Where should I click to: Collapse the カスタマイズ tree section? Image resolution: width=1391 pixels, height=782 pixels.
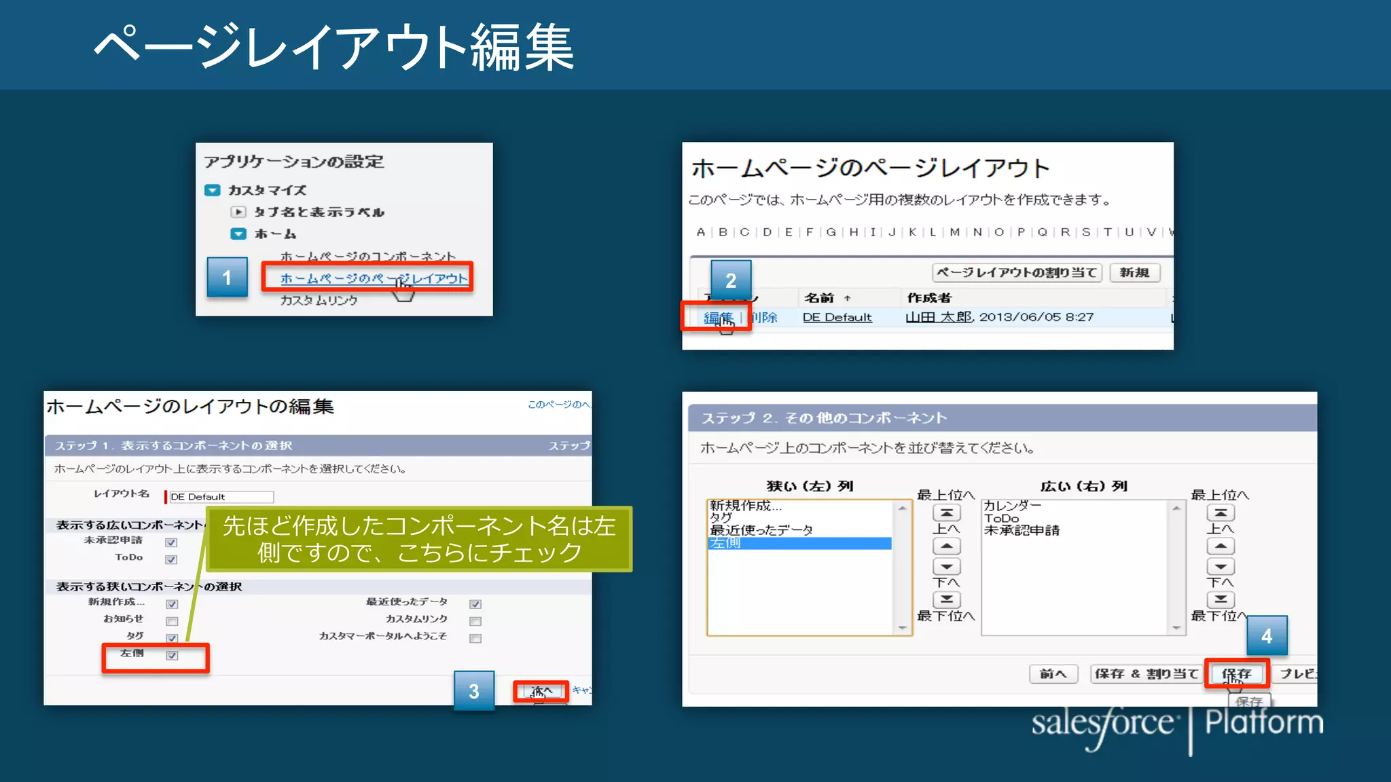213,191
